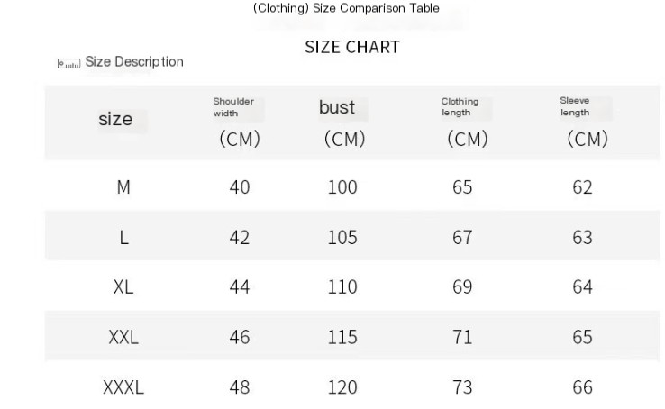
Task: Click sleeve length value 65
Action: tap(582, 338)
